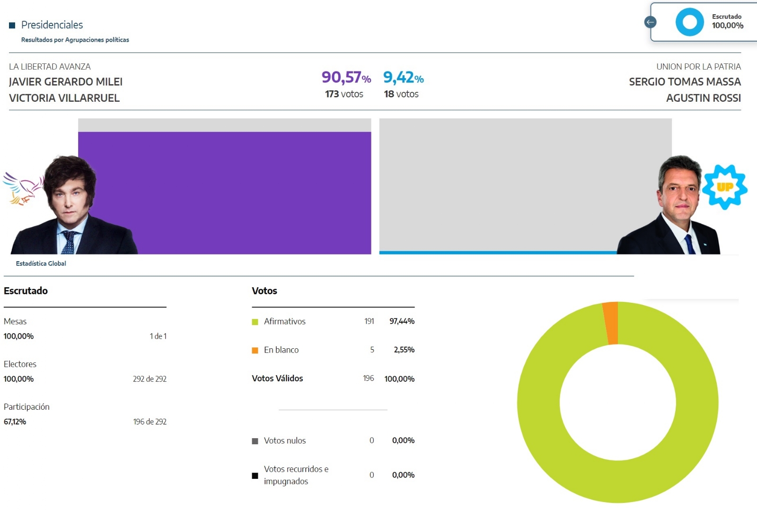
Task: Click Resultados por Agrupaciones políticas subtitle
Action: (75, 40)
